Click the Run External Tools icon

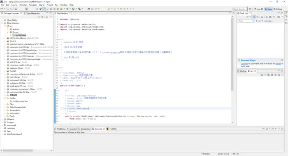pyautogui.click(x=79, y=9)
